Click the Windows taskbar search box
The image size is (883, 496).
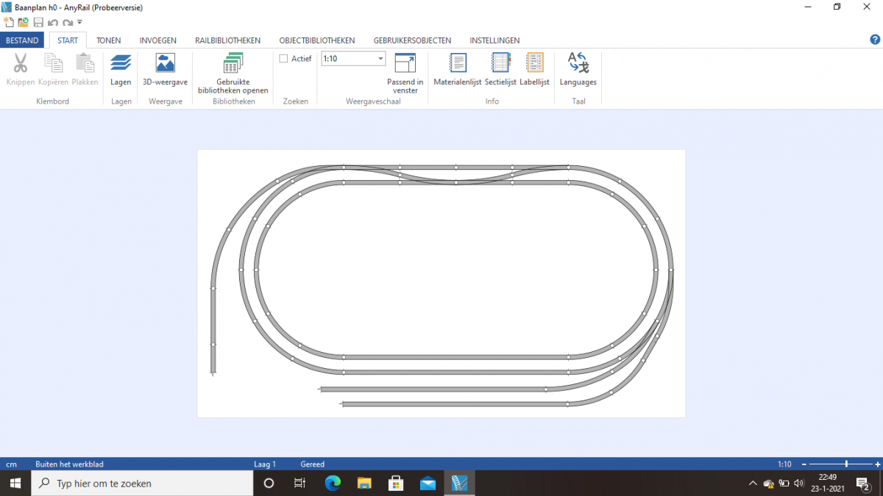[142, 483]
